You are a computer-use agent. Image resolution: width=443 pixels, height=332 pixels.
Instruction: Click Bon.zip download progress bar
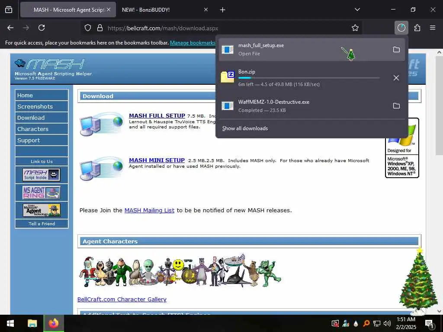(309, 78)
